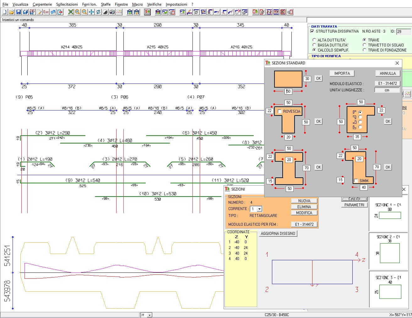This screenshot has height=318, width=412.
Task: Click the rectangle section height field 30
Action: 307,79
